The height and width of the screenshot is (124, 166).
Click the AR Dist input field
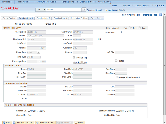pyautogui.click(x=125, y=52)
